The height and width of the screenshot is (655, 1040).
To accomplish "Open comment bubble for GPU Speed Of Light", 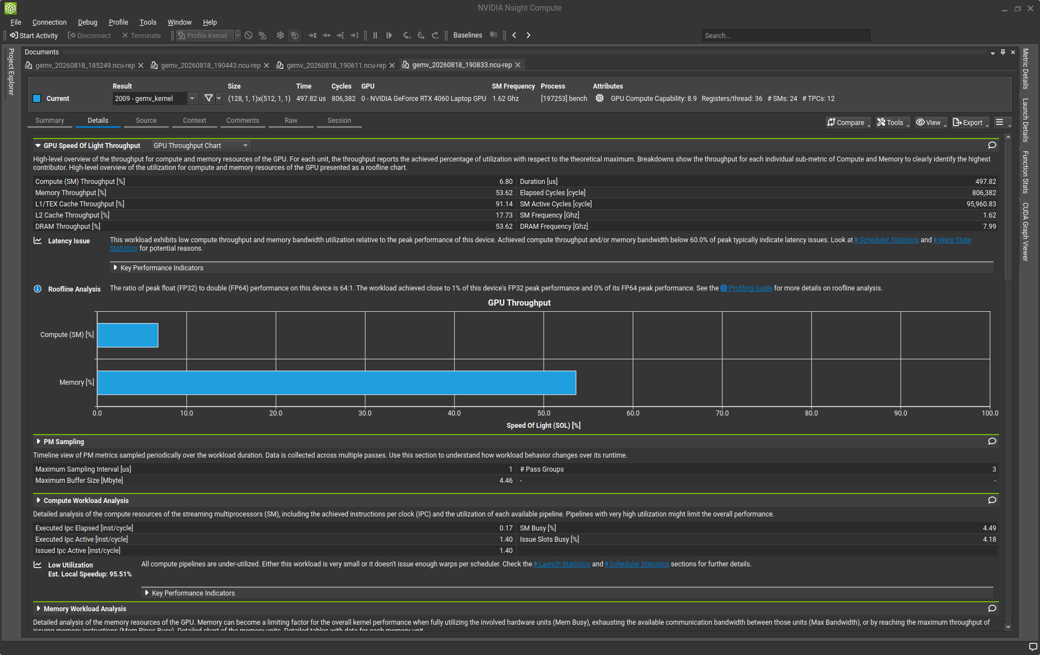I will coord(992,145).
